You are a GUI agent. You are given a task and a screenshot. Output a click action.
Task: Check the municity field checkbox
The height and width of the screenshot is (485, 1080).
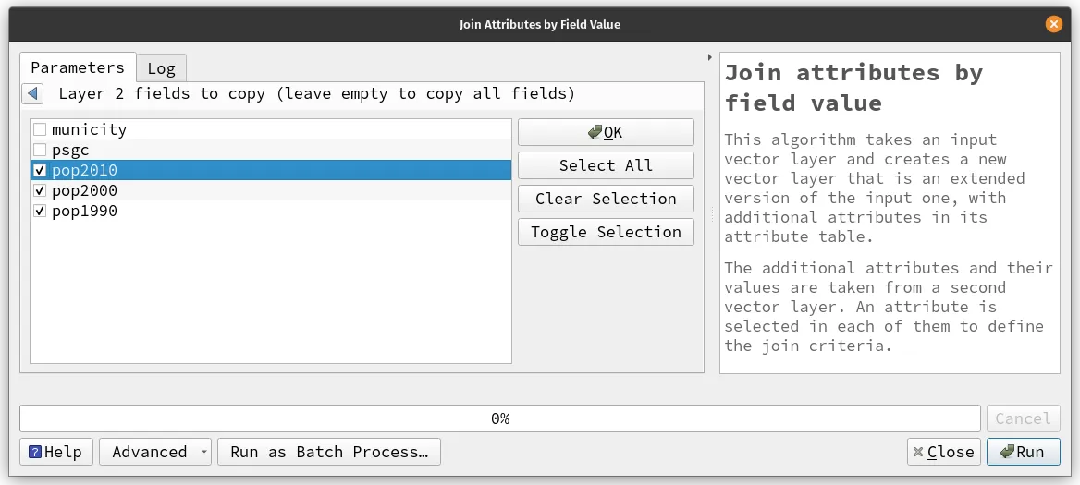(x=40, y=129)
